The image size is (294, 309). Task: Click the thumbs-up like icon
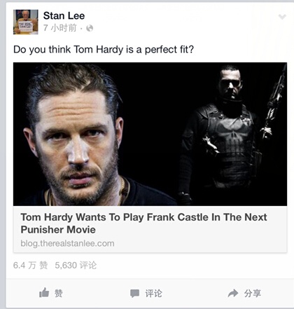pos(44,293)
